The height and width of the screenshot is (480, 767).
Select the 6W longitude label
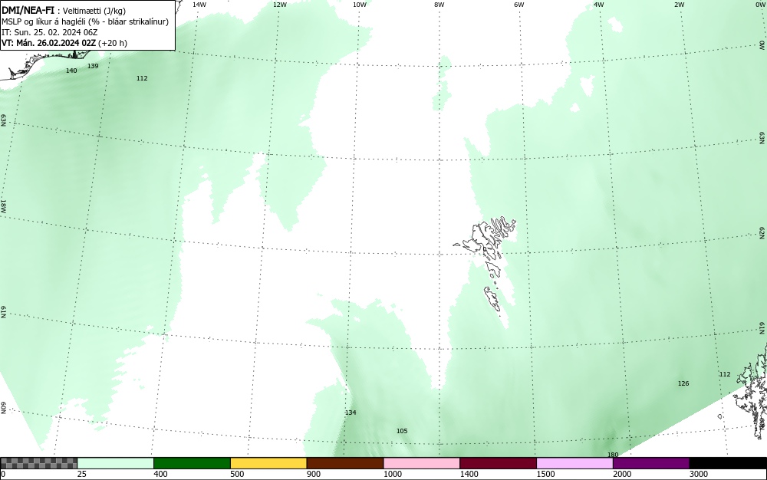[x=519, y=5]
